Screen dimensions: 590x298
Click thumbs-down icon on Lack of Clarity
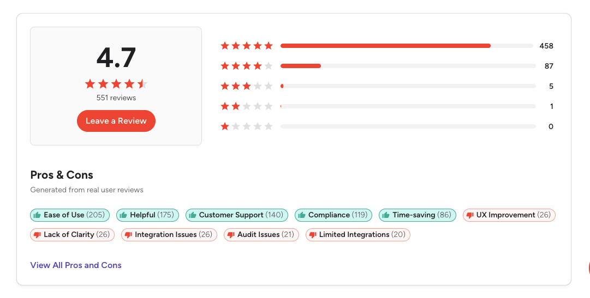point(37,235)
